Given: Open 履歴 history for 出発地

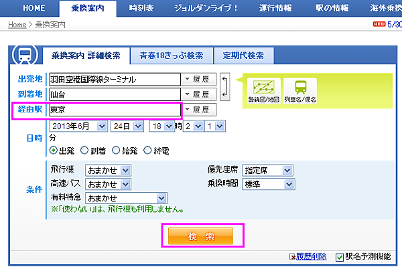Looking at the screenshot, I should (199, 80).
